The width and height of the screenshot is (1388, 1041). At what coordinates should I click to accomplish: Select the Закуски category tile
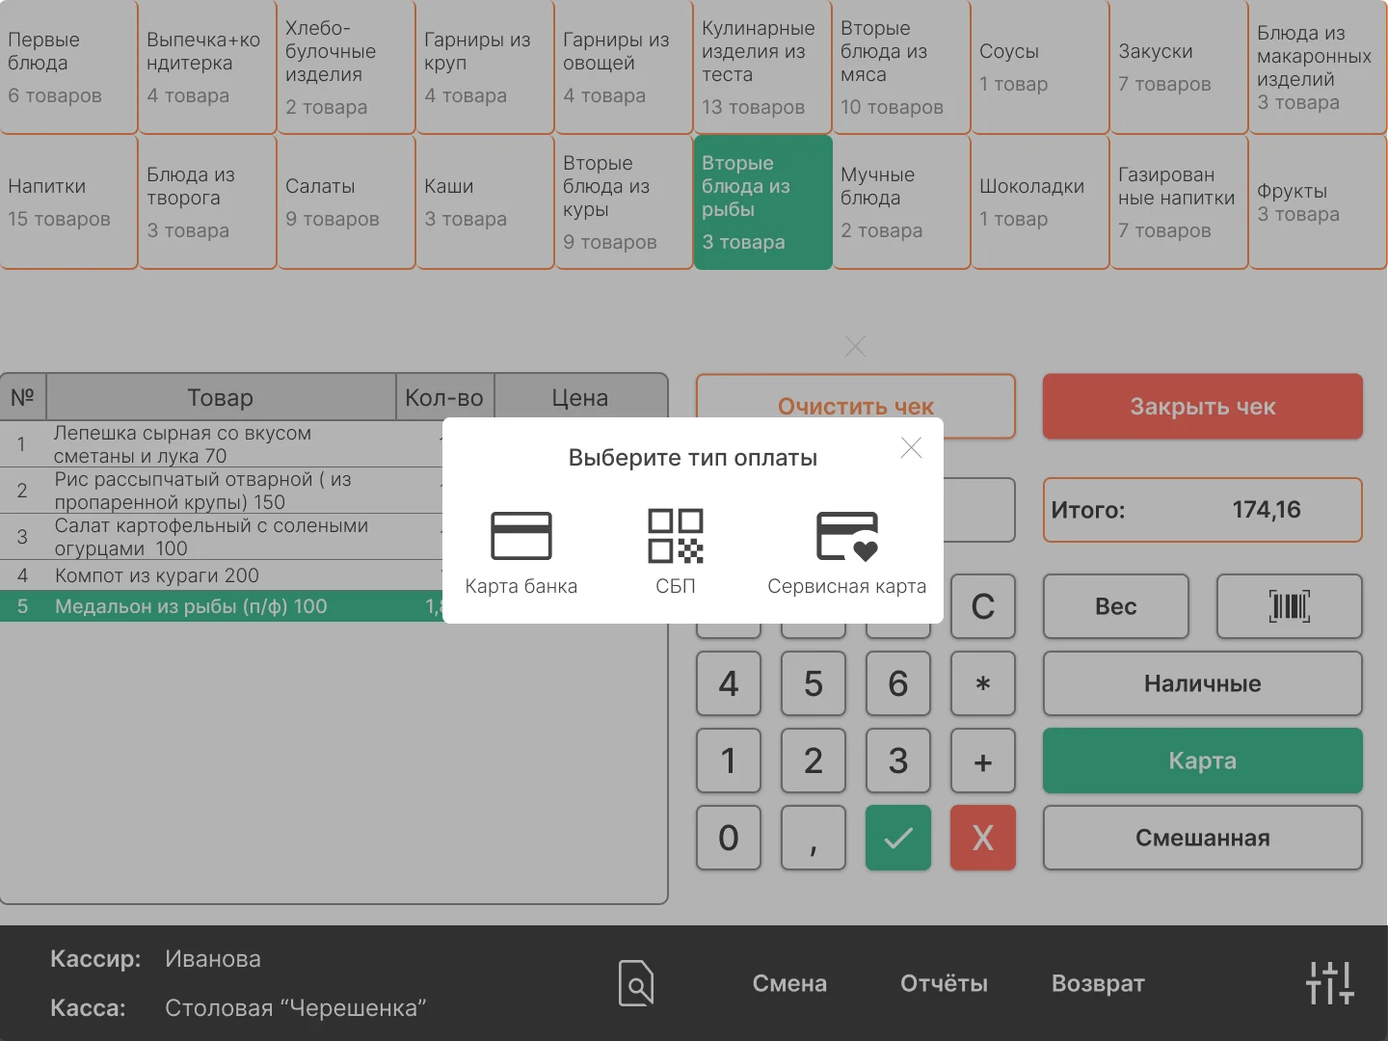click(x=1180, y=67)
